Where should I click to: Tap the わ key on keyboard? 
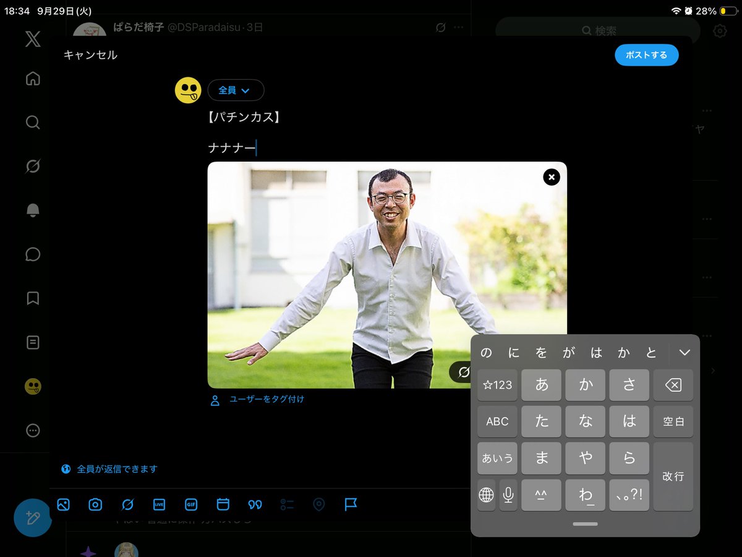(586, 494)
